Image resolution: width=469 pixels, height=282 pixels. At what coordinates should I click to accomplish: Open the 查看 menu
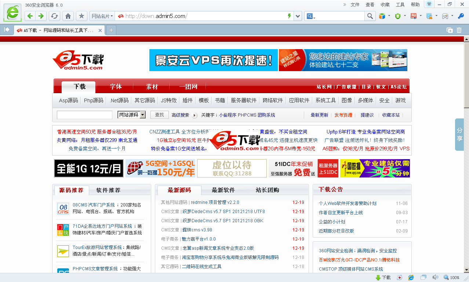click(370, 5)
